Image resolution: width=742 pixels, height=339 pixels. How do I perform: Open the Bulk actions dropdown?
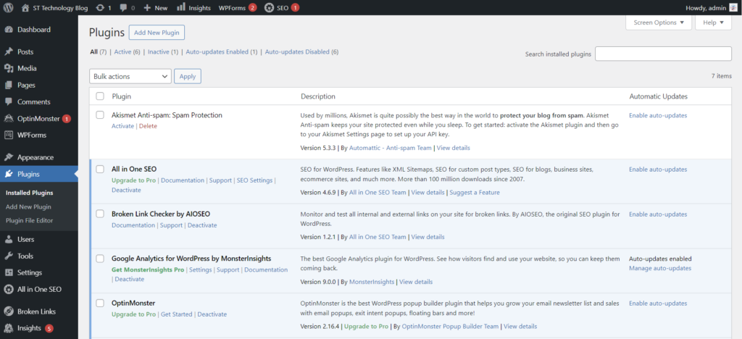tap(130, 76)
